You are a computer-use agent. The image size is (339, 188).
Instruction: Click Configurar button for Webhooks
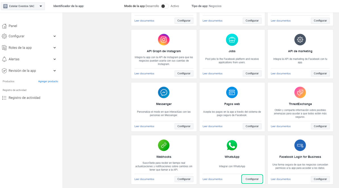click(184, 179)
